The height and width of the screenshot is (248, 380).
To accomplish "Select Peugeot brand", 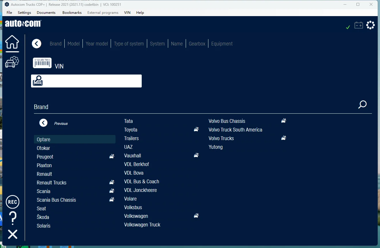I will (45, 157).
